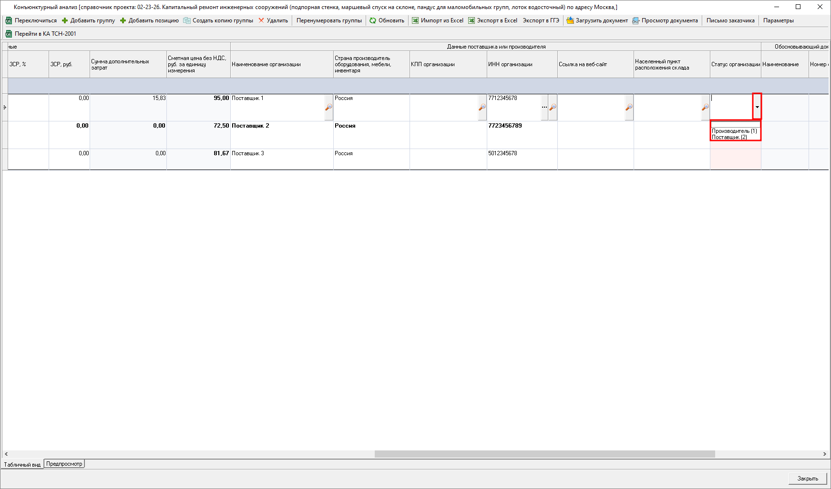Expand the Статус организации dropdown arrow
The width and height of the screenshot is (831, 489).
(757, 107)
